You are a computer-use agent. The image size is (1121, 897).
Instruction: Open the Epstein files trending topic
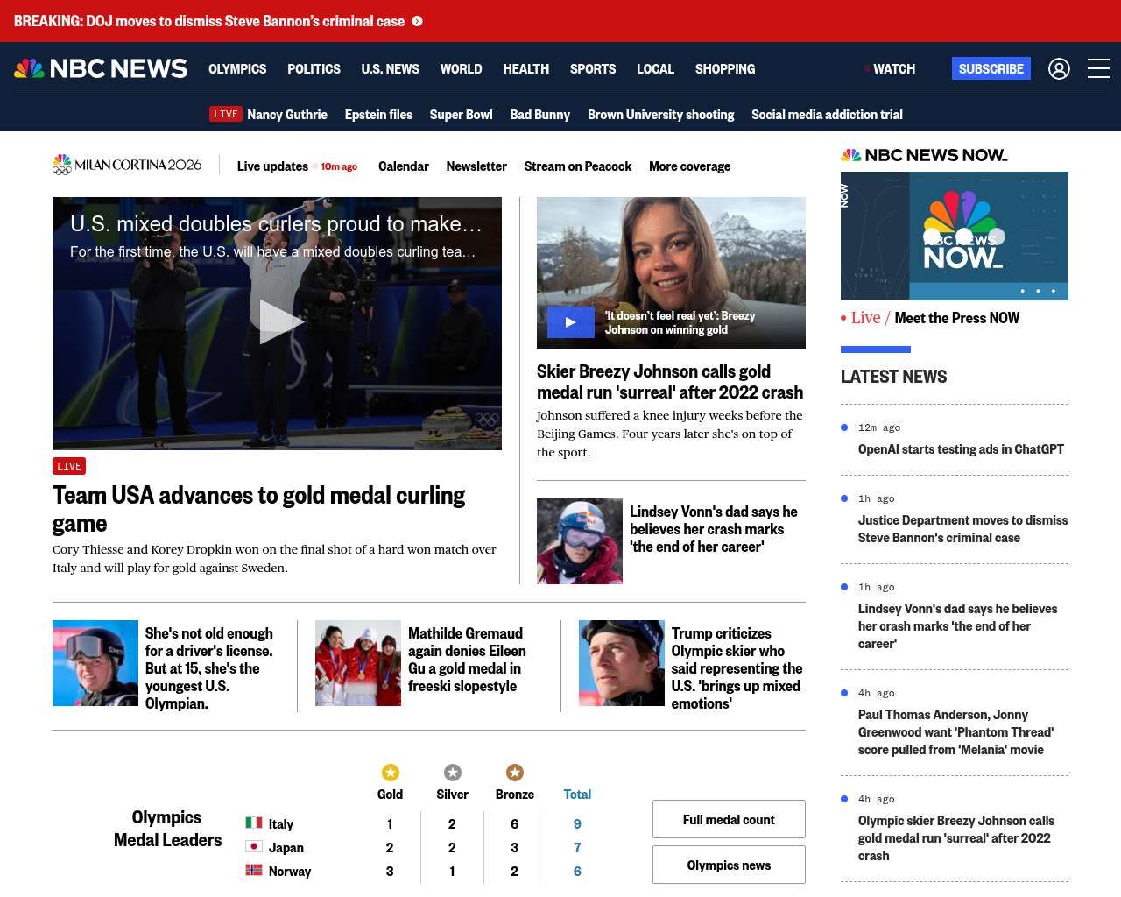coord(378,115)
